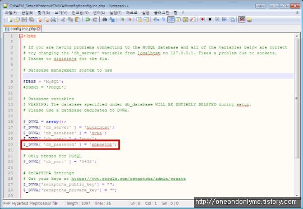Click the Open file folder icon
The width and height of the screenshot is (303, 209).
(17, 20)
